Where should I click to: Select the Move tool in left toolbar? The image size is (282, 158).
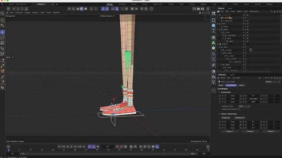[x=2, y=32]
